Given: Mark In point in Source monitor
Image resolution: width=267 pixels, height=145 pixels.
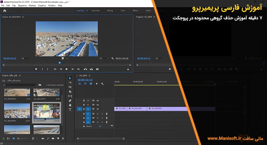Looking at the screenshot, I should click(42, 69).
